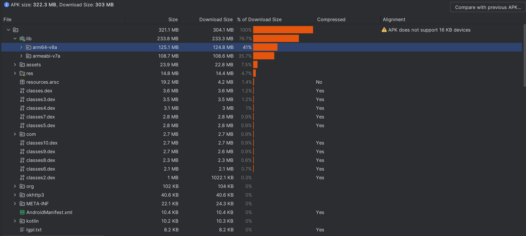
Task: Collapse the lib folder
Action: pyautogui.click(x=15, y=39)
